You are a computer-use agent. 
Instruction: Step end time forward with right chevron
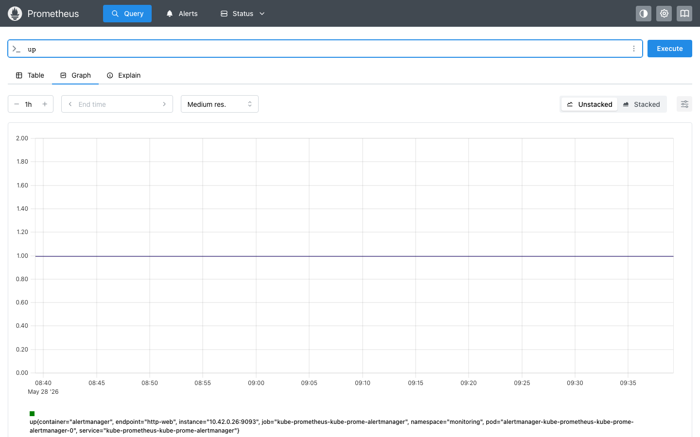coord(164,104)
